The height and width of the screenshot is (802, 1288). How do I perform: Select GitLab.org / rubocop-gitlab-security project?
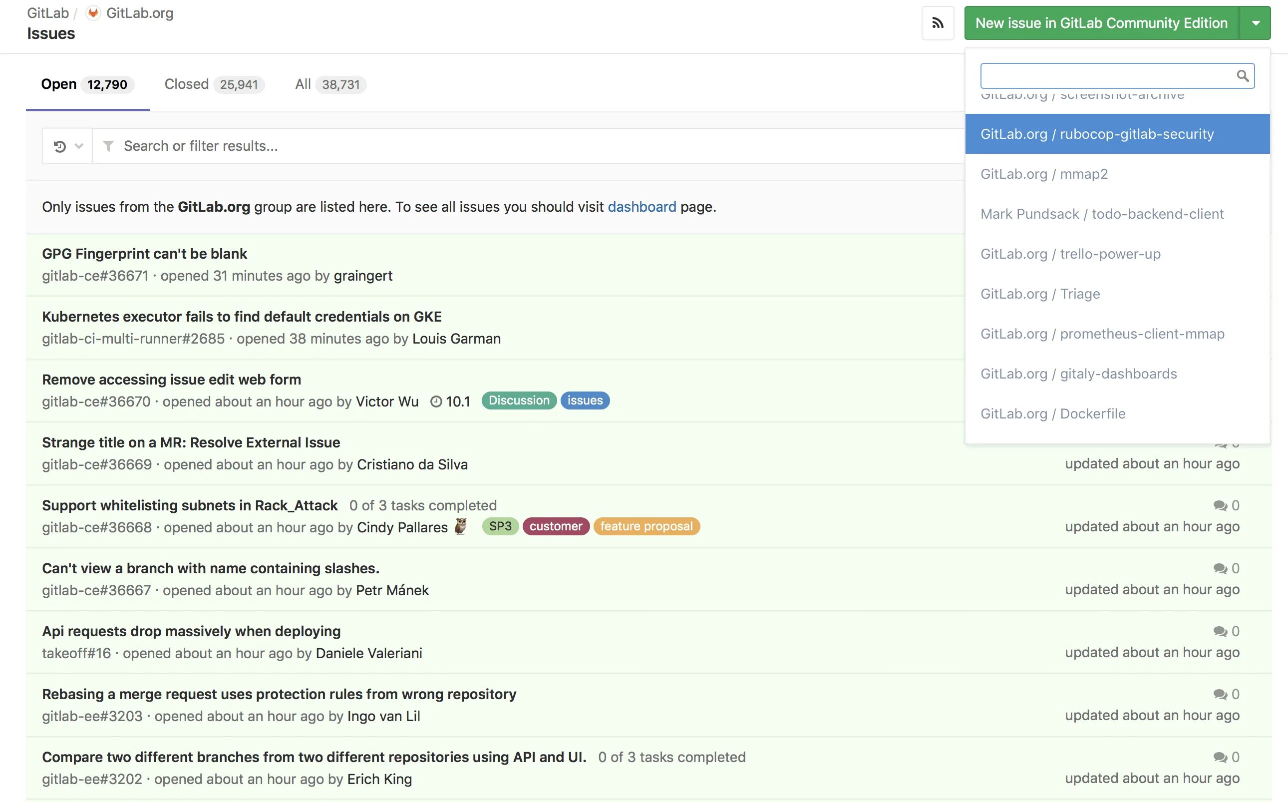point(1117,134)
